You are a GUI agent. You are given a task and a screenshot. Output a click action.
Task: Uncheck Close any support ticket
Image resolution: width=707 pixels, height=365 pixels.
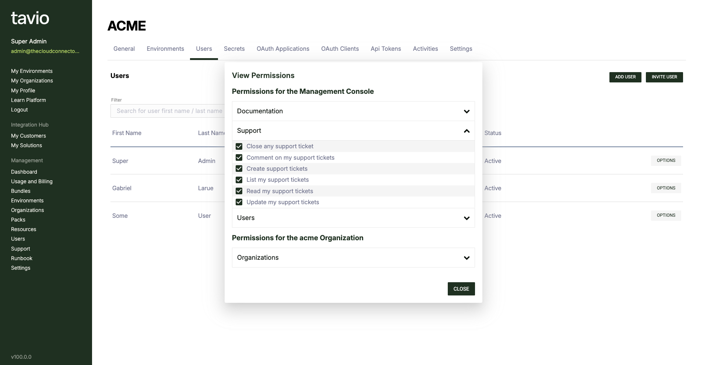239,146
